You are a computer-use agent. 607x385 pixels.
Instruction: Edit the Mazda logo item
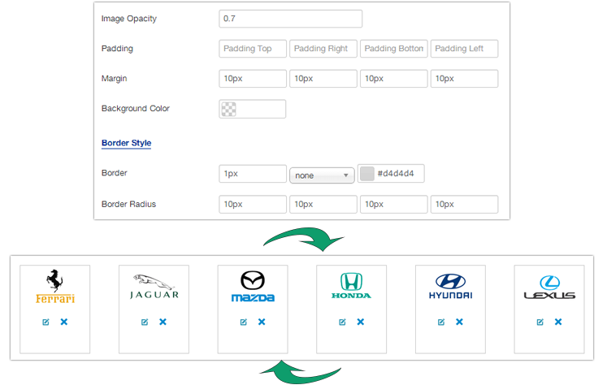pyautogui.click(x=244, y=322)
